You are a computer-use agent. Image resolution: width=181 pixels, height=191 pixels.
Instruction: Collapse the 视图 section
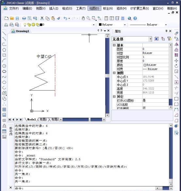pos(114,73)
